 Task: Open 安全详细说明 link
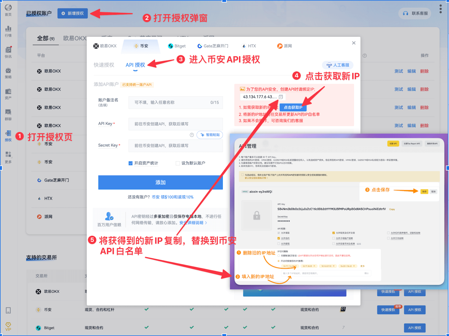pos(193,223)
